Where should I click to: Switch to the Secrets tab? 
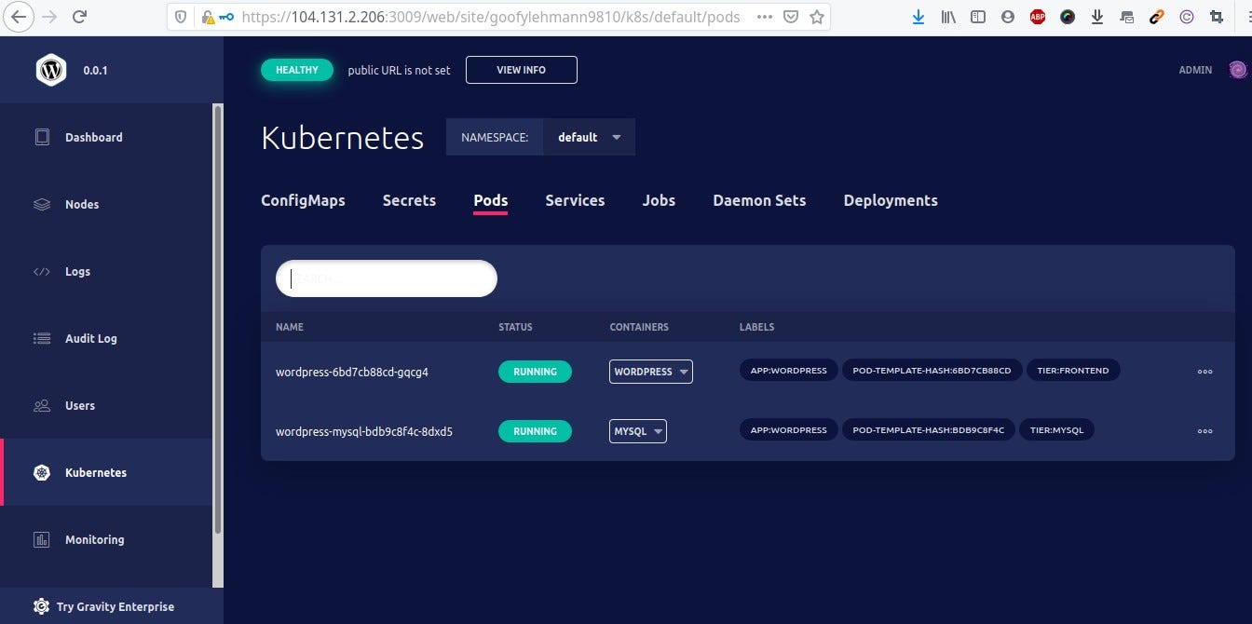point(409,200)
